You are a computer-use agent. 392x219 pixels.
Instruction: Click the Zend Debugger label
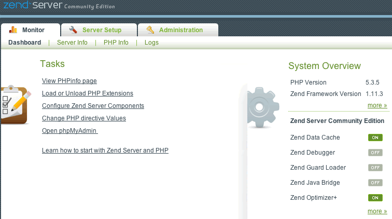click(313, 153)
